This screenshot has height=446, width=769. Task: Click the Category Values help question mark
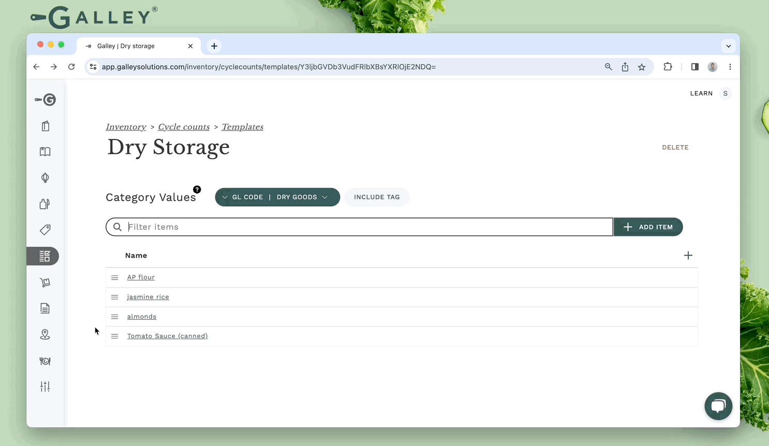tap(197, 189)
